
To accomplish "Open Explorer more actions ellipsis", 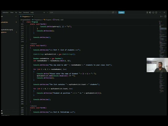I will pyautogui.click(x=16, y=16).
